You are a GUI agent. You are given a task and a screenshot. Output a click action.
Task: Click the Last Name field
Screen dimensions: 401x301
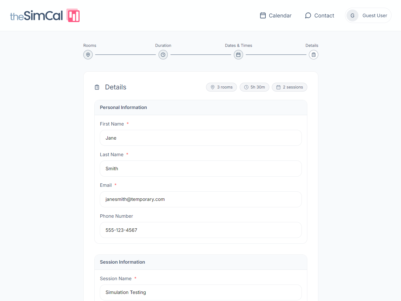[201, 168]
